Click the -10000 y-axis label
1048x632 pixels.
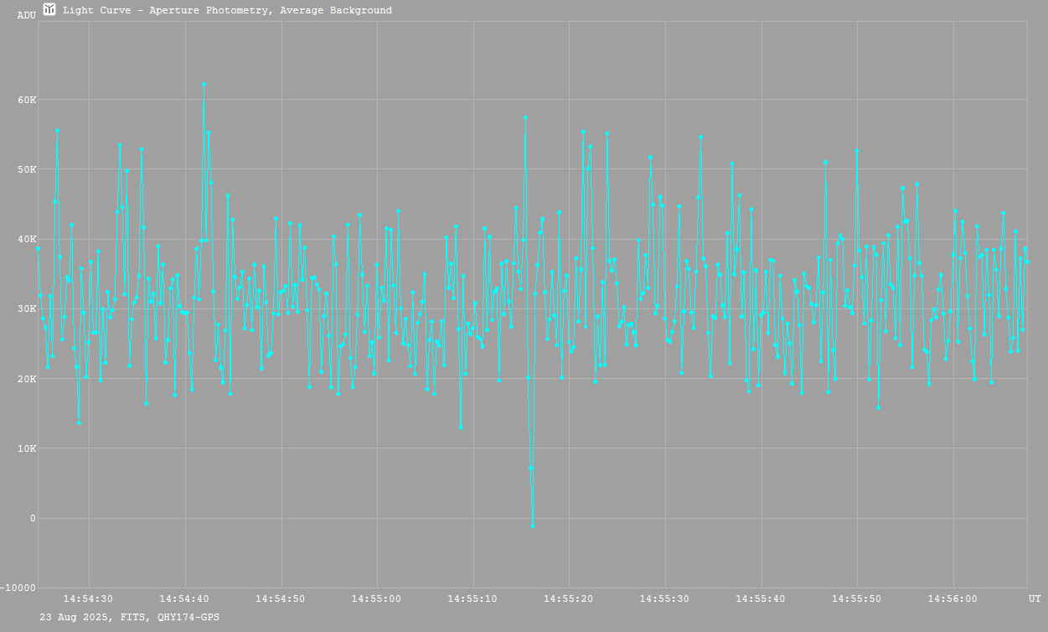pos(19,587)
